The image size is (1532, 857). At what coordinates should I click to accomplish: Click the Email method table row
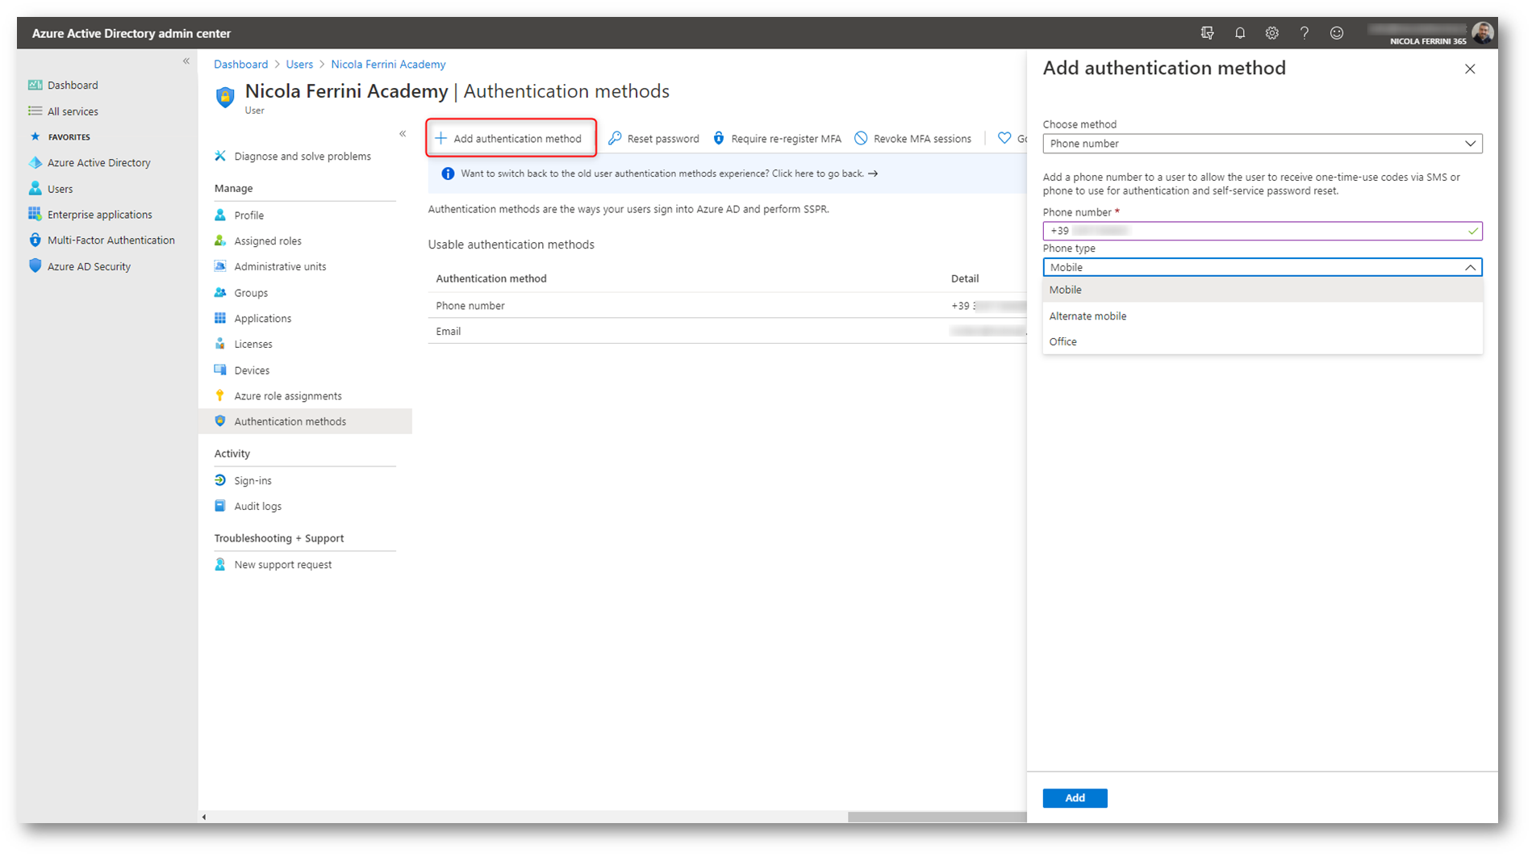tap(727, 332)
